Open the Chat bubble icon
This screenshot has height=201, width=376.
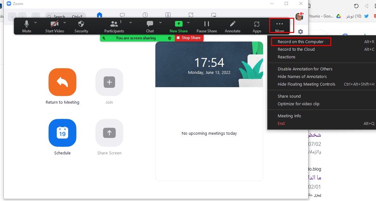150,24
